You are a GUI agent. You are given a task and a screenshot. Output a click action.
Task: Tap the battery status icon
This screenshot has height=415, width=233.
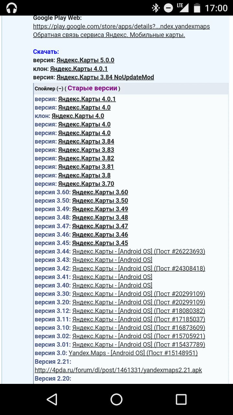click(x=196, y=8)
